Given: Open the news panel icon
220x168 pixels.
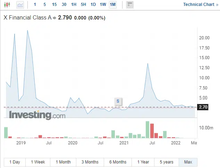Looking at the screenshot, I should [x=130, y=5].
